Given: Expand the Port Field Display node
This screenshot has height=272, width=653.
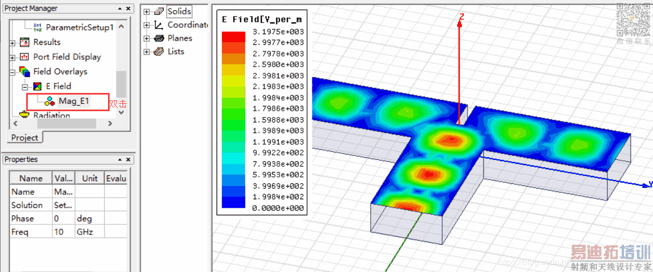Looking at the screenshot, I should (13, 57).
